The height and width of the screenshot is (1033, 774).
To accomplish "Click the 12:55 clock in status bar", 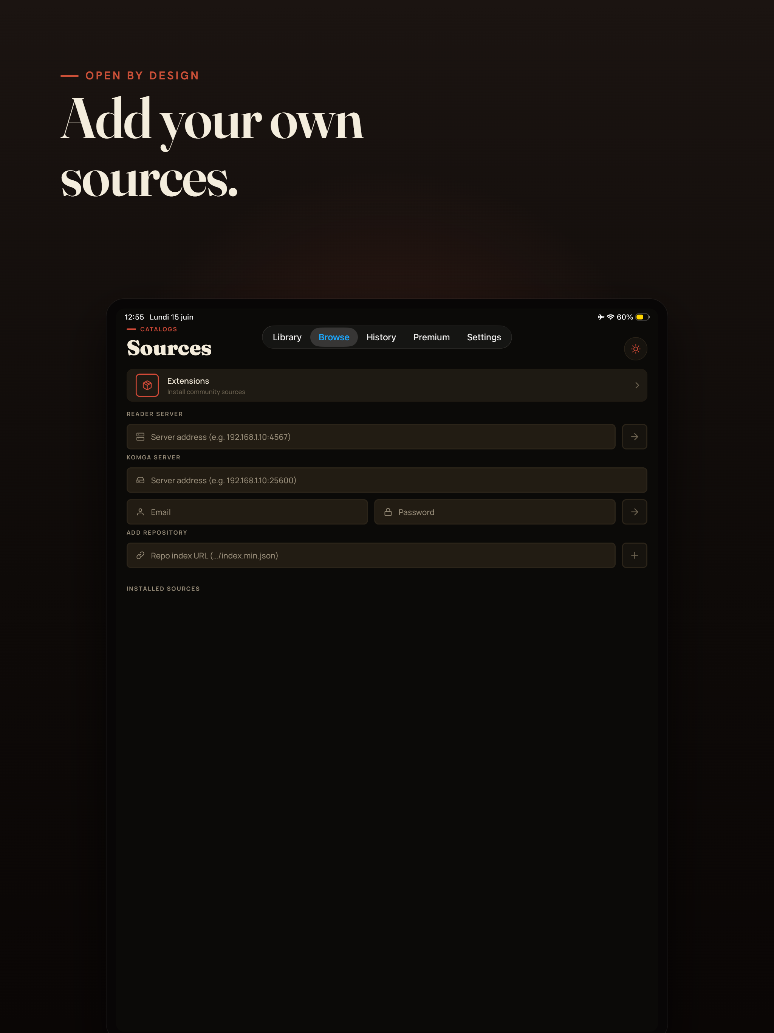I will pos(134,317).
